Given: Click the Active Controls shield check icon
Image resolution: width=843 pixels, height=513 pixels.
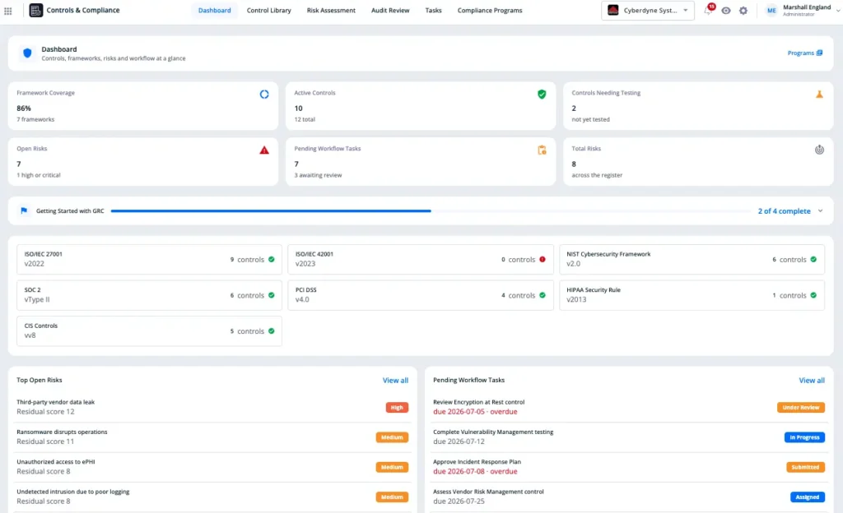Looking at the screenshot, I should coord(542,95).
